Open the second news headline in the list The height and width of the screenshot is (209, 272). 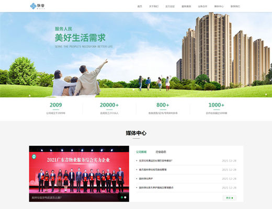153,170
